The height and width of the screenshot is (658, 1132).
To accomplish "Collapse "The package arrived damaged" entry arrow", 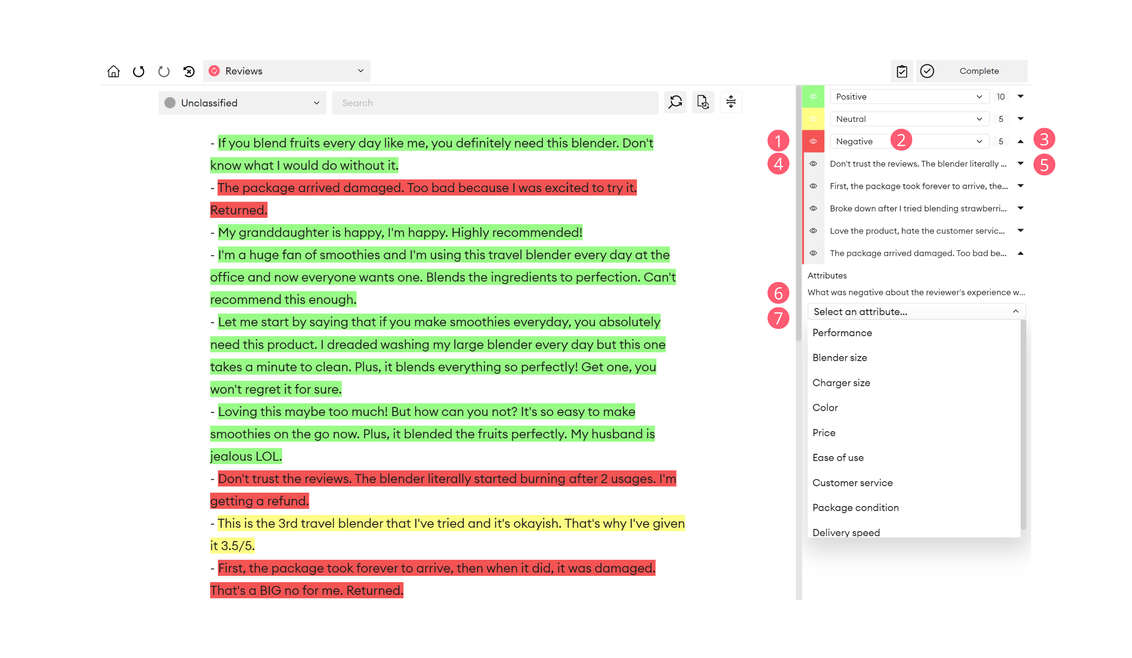I will point(1021,253).
